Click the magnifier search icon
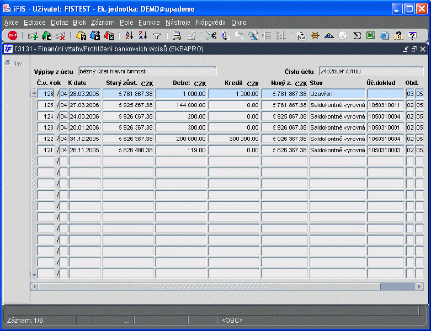The image size is (431, 331). pos(253,36)
